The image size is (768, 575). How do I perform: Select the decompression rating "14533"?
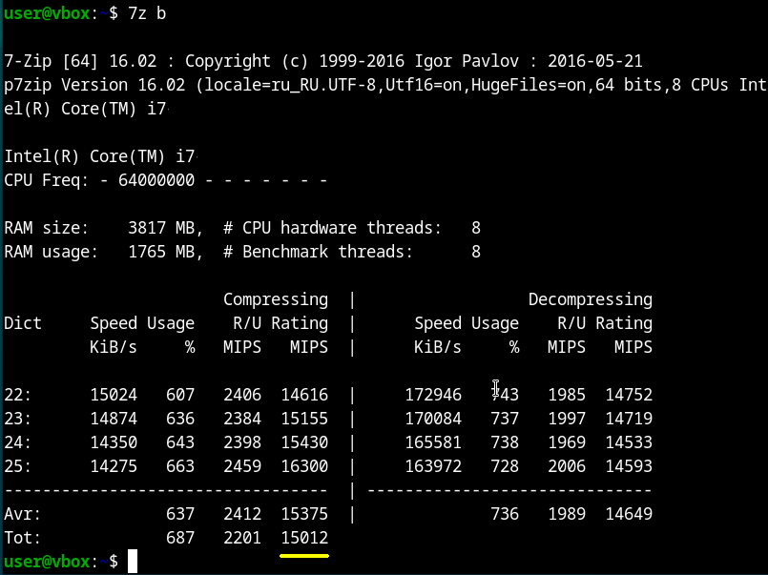[629, 442]
